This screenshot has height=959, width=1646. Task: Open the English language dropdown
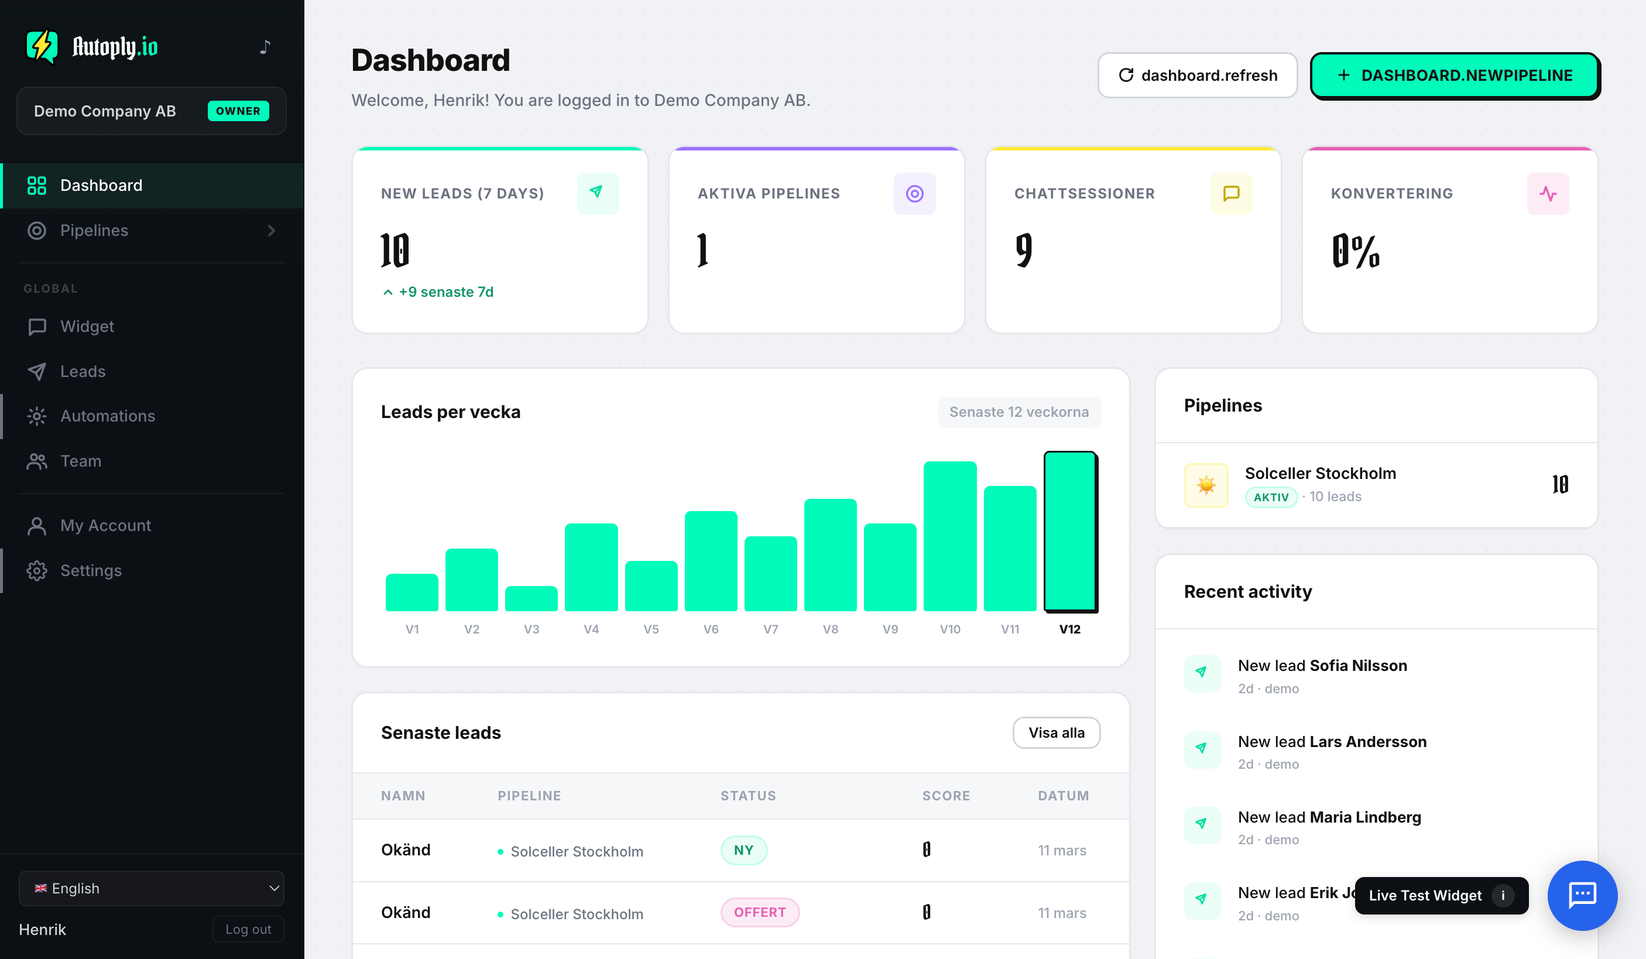pyautogui.click(x=152, y=888)
